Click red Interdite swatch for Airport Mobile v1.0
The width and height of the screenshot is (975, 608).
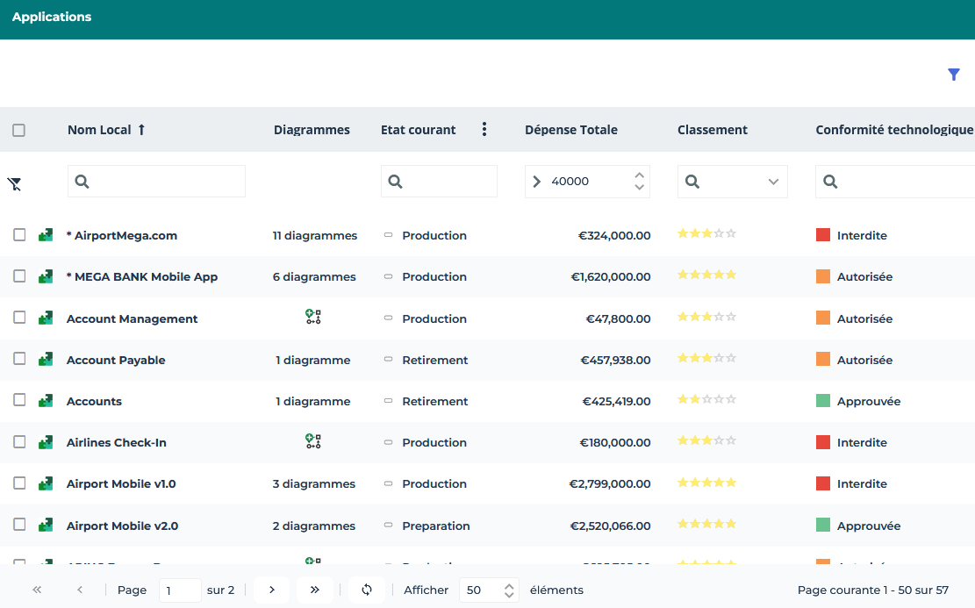[x=823, y=483]
